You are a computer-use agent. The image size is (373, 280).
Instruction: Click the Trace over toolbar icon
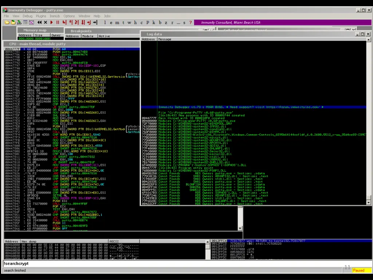pyautogui.click(x=83, y=22)
